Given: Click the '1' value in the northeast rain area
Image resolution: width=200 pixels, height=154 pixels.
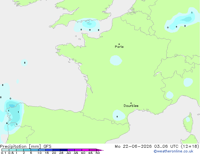Looking at the screenshot, I should (192, 13).
